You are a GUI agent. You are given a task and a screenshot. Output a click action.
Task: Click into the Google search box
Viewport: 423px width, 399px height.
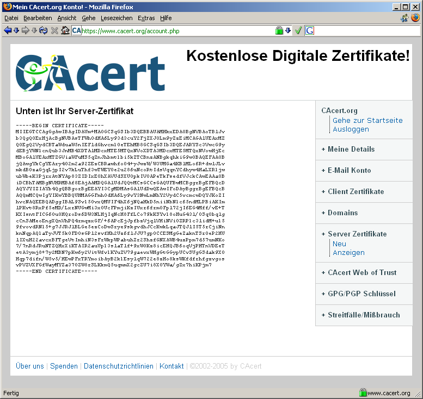coord(367,30)
